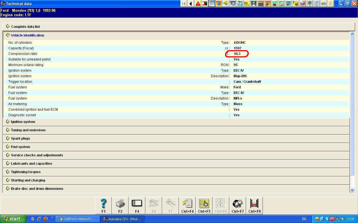Click the F4 screen display button
The image size is (358, 223).
[x=137, y=205]
